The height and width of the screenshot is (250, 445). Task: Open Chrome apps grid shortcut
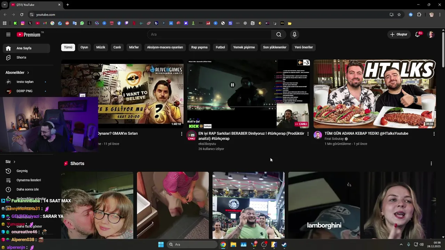tap(5, 23)
